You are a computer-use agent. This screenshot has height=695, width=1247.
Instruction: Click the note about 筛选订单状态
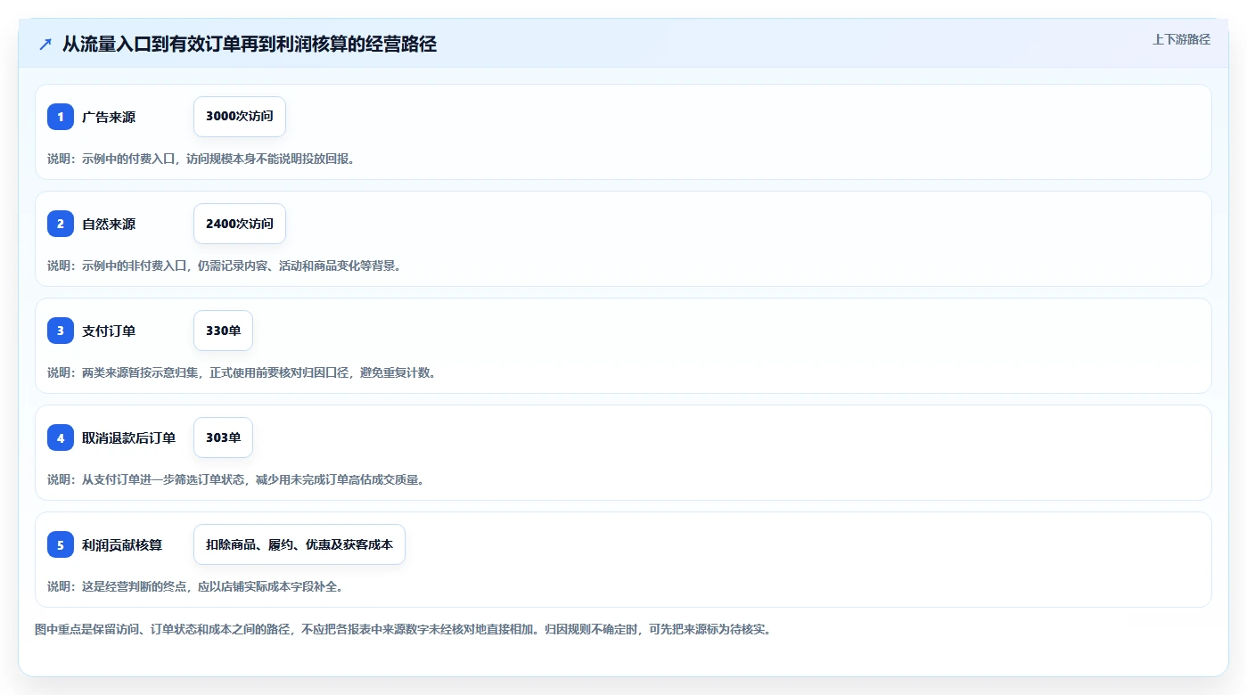point(236,479)
